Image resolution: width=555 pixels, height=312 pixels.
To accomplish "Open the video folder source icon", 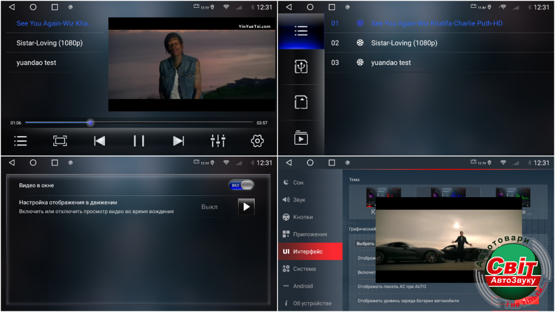I will [301, 138].
